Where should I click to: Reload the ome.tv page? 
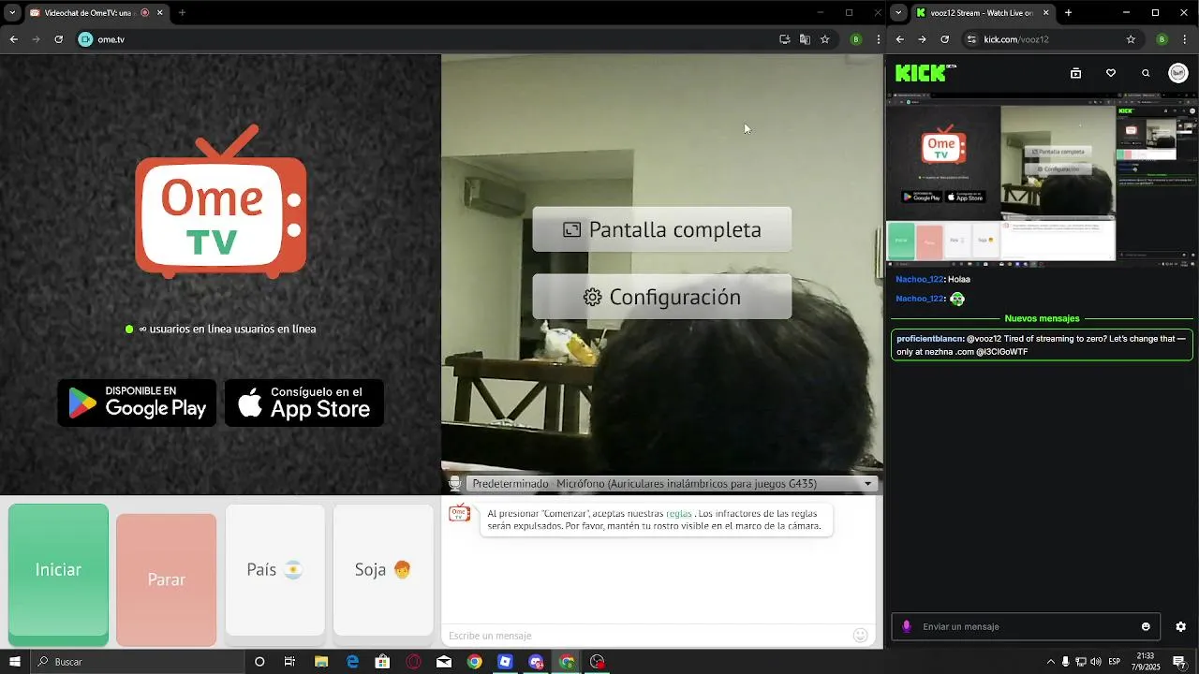click(x=58, y=39)
